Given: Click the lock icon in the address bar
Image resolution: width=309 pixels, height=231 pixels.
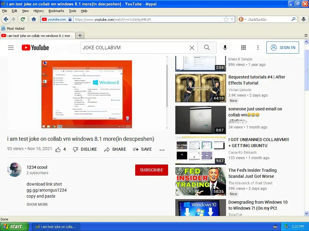Looking at the screenshot, I should click(x=70, y=19).
